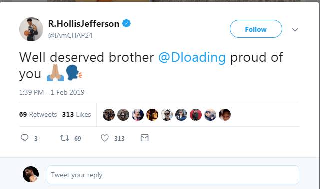Open the @Dloading mention link

coord(192,57)
